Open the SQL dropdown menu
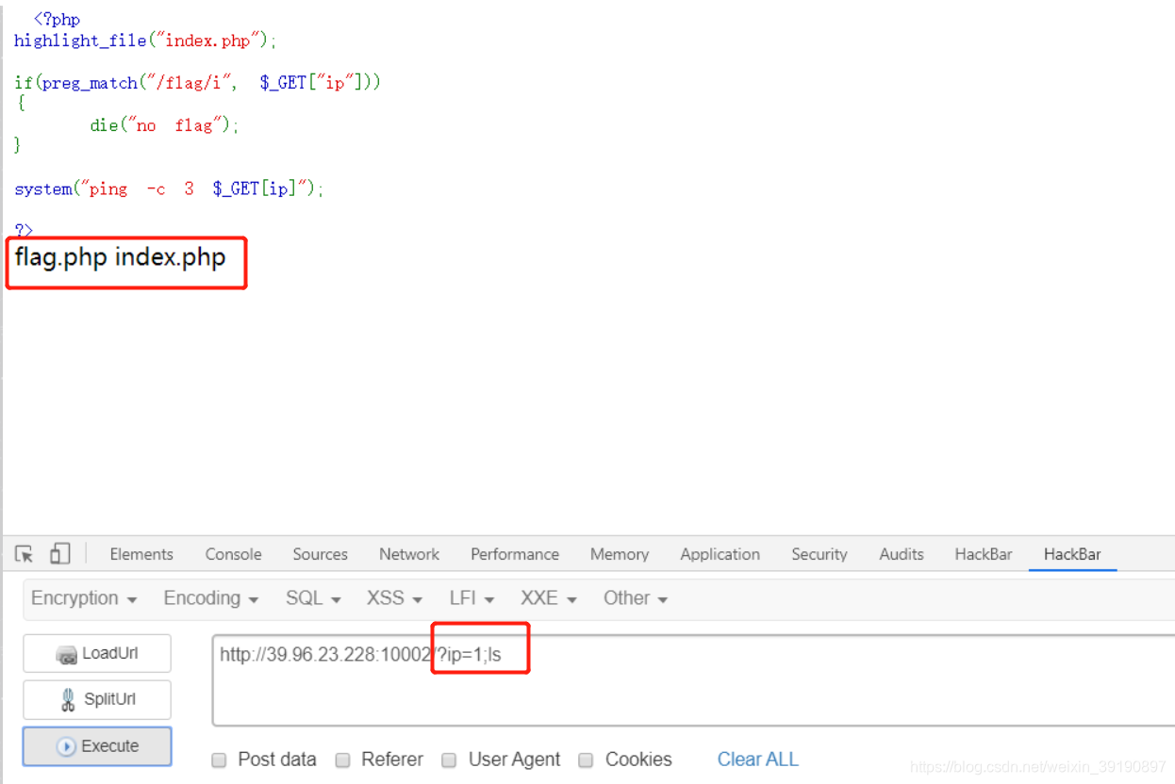Image resolution: width=1175 pixels, height=784 pixels. pos(313,598)
